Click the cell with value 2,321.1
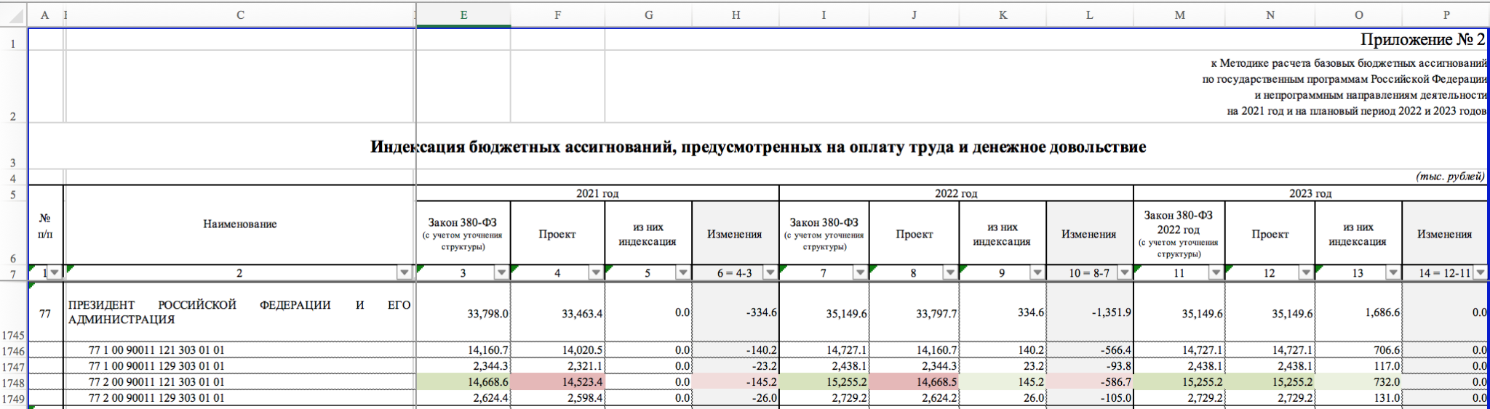Viewport: 1490px width, 409px height. click(558, 366)
